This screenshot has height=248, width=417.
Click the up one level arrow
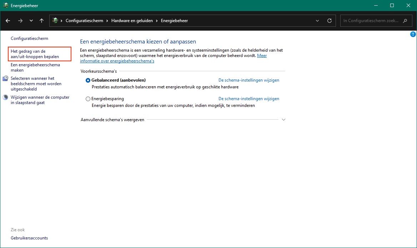(42, 21)
